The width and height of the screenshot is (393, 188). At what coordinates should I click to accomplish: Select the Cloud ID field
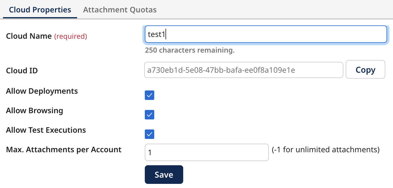point(243,69)
